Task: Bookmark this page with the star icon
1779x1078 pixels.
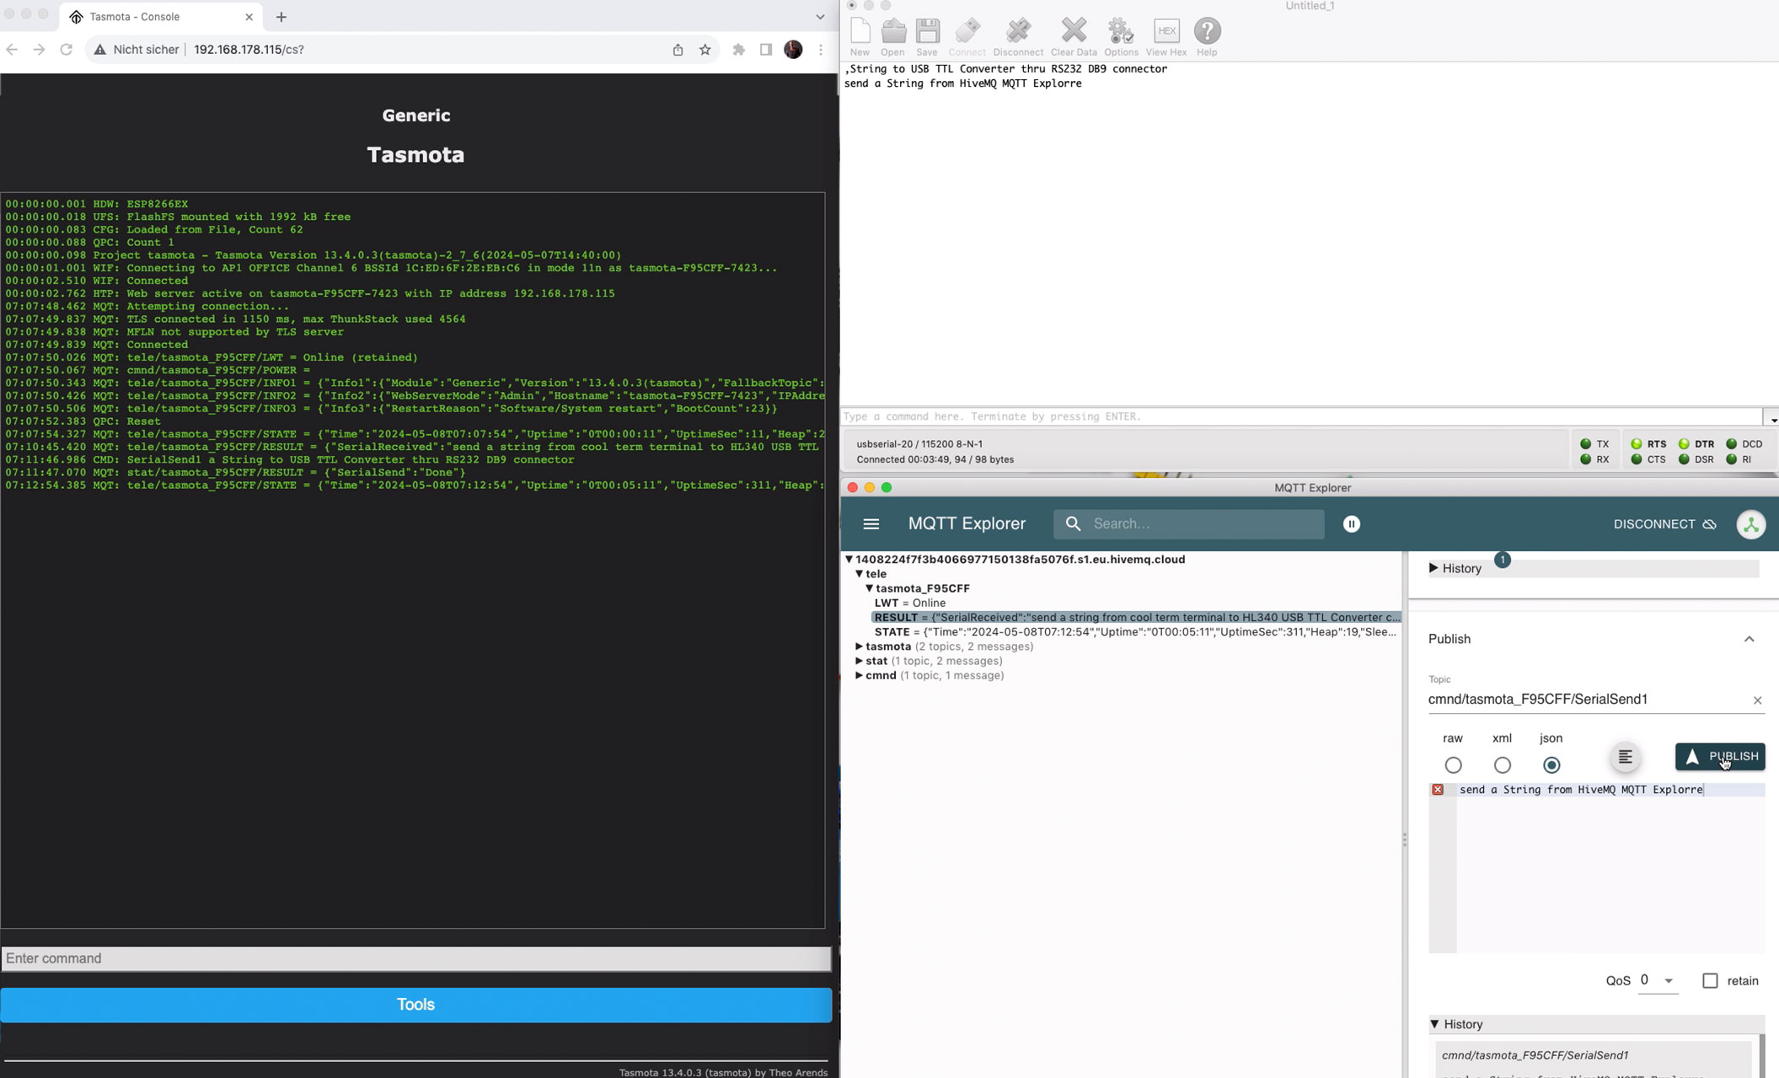Action: (705, 50)
